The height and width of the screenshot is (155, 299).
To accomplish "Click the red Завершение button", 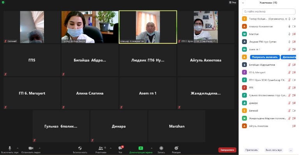I will [x=227, y=150].
